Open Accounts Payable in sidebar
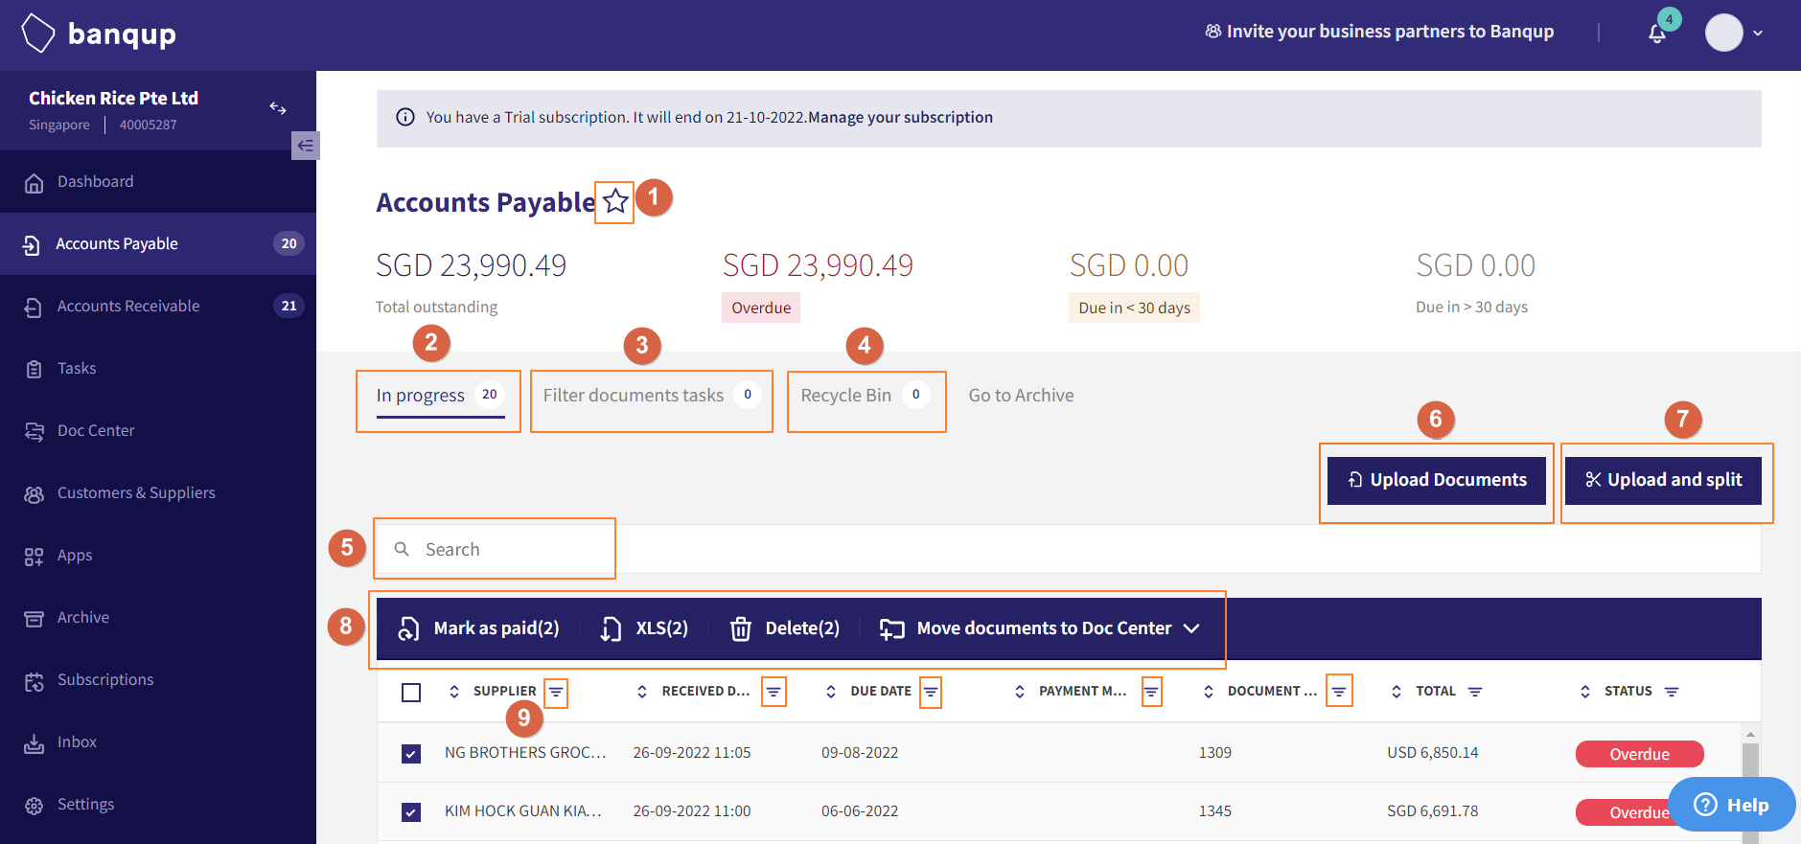The width and height of the screenshot is (1801, 844). click(158, 244)
